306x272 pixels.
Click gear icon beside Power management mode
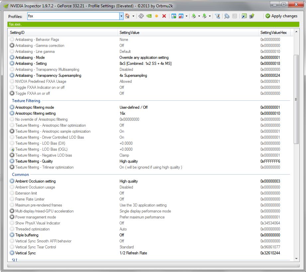coord(12,217)
